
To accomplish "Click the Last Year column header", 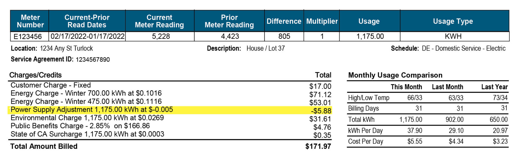I will click(x=494, y=87).
